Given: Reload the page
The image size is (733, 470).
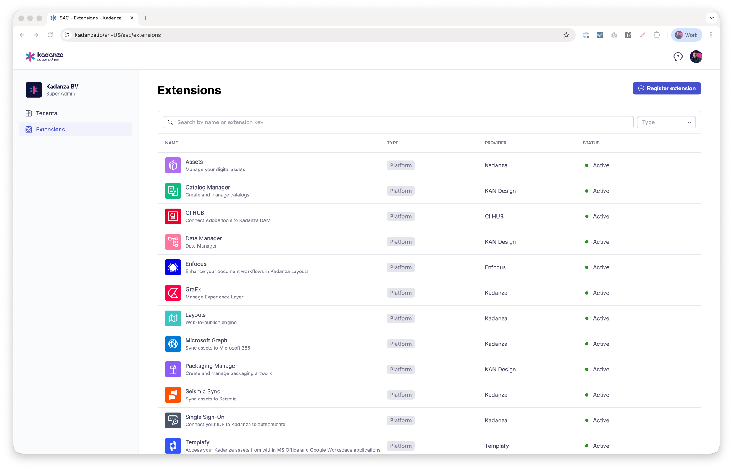Looking at the screenshot, I should pos(50,35).
